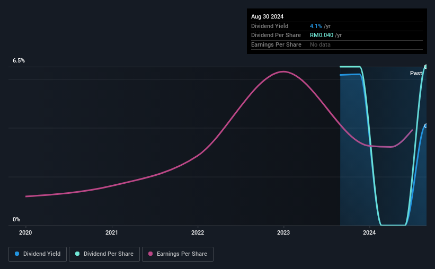Click the pink Earnings Per Share legend dot

(150, 254)
